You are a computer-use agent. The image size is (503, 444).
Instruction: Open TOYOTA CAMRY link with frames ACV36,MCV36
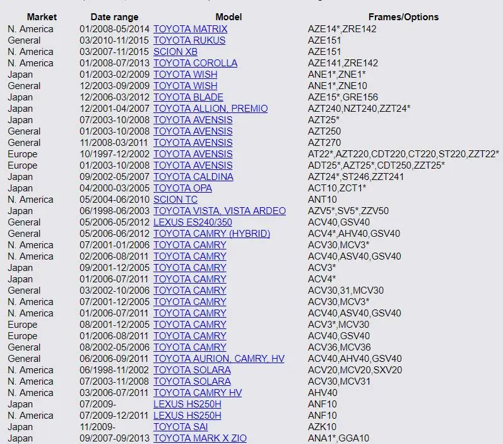190,347
